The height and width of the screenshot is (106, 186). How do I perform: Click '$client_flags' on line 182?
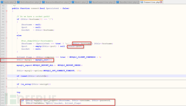pyautogui.click(x=72, y=103)
